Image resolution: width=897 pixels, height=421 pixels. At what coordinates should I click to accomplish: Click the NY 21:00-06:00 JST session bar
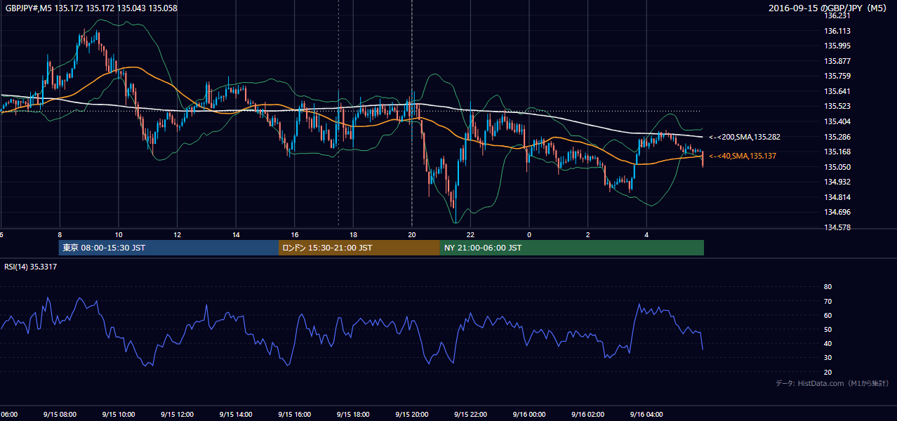point(572,248)
